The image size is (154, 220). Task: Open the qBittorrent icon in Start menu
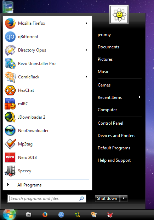pos(10,37)
